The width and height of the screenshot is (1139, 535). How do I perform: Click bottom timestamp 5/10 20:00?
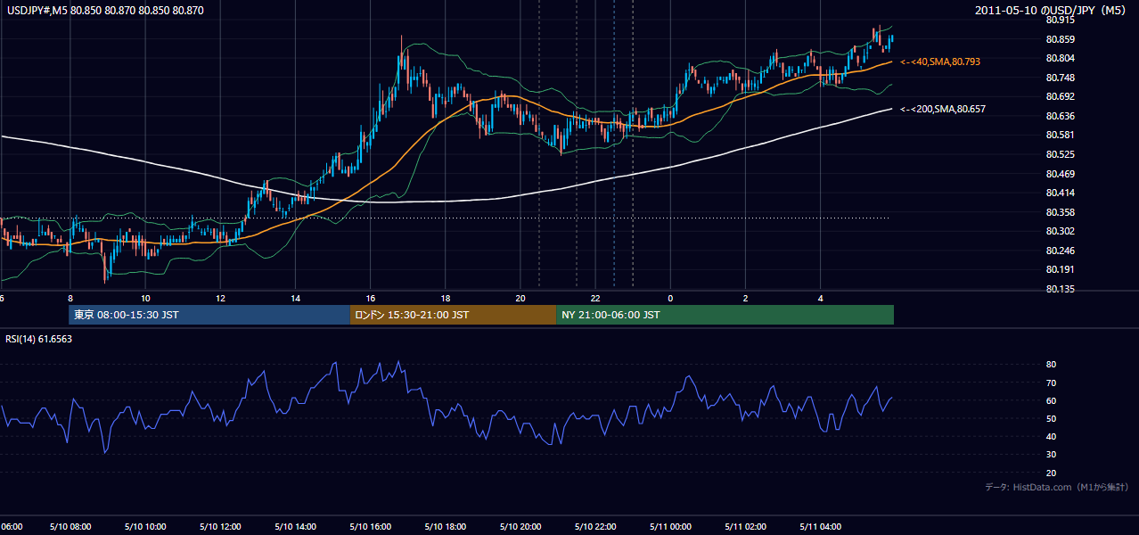coord(520,527)
